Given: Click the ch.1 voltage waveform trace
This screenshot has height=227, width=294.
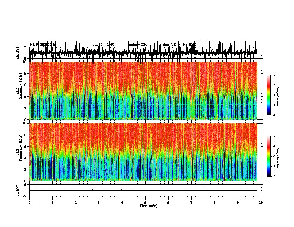Looking at the screenshot, I should (143, 53).
